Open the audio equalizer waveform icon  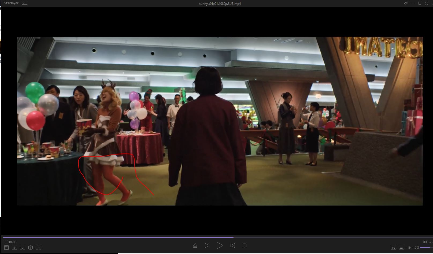pos(409,248)
